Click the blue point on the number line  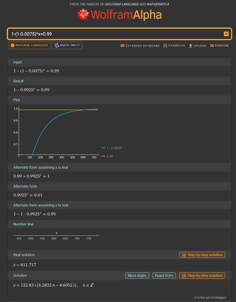click(x=56, y=233)
